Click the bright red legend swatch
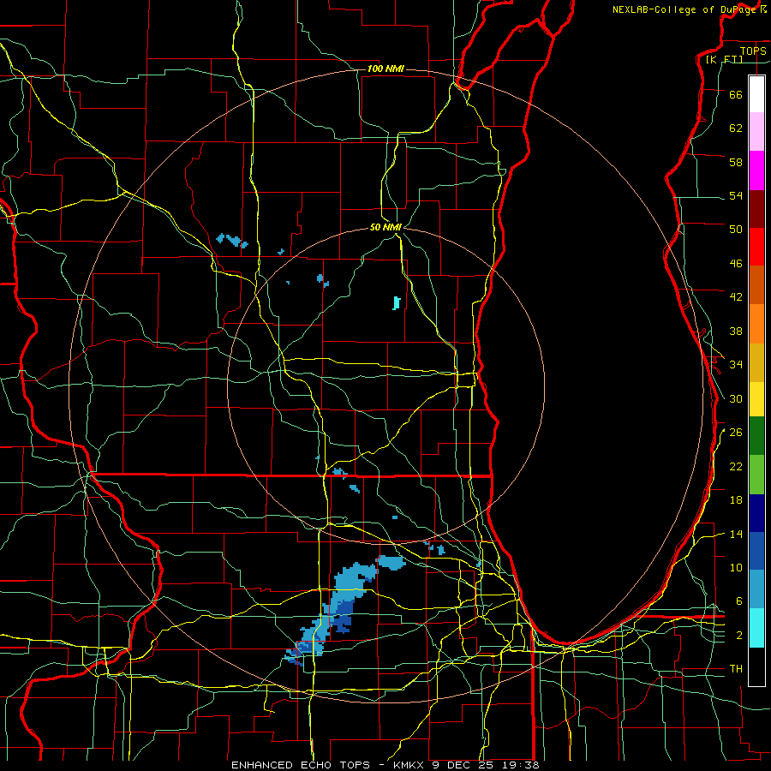The image size is (771, 771). 756,247
